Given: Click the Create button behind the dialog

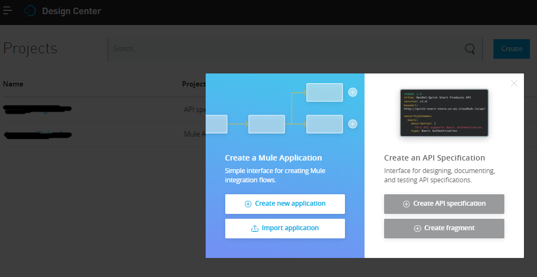Looking at the screenshot, I should (511, 48).
